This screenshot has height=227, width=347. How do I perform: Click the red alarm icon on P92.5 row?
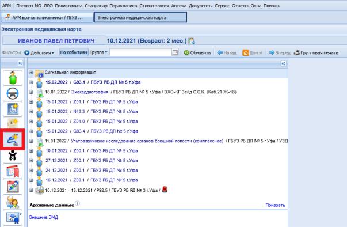pos(165,190)
